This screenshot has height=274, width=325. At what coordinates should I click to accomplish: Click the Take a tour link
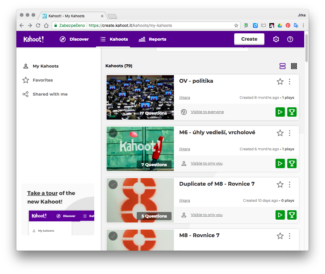[x=42, y=193]
